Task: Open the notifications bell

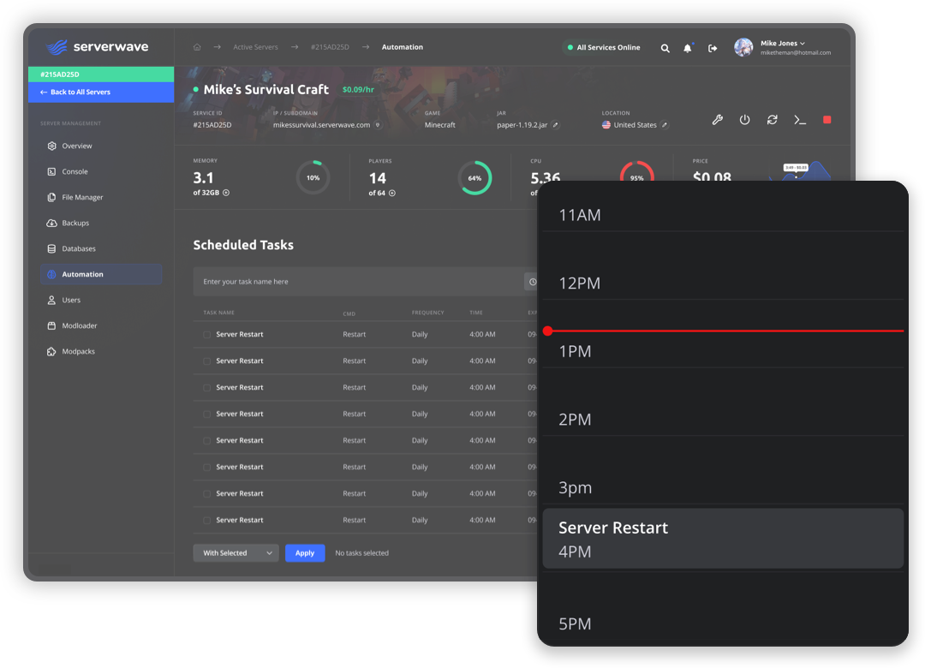Action: pyautogui.click(x=687, y=48)
